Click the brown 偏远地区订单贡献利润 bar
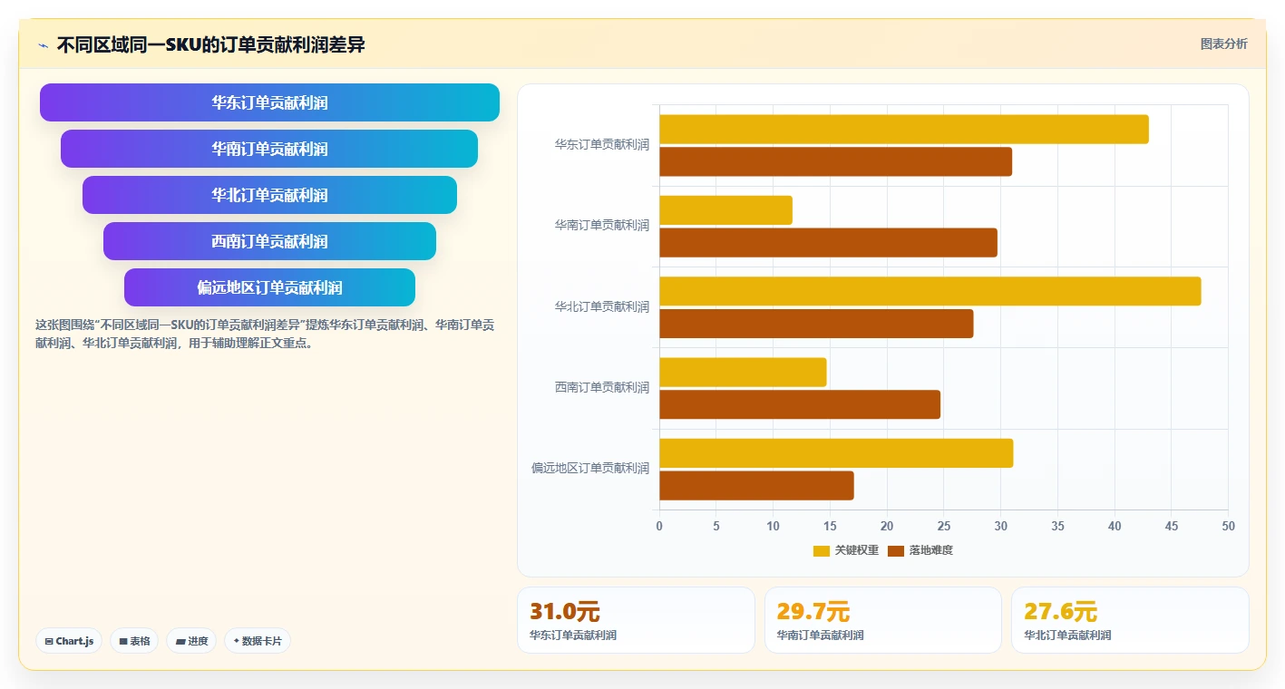The image size is (1285, 689). click(756, 486)
